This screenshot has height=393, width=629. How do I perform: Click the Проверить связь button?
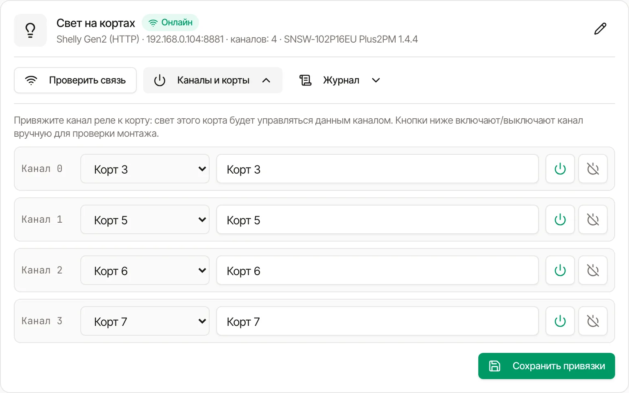75,80
